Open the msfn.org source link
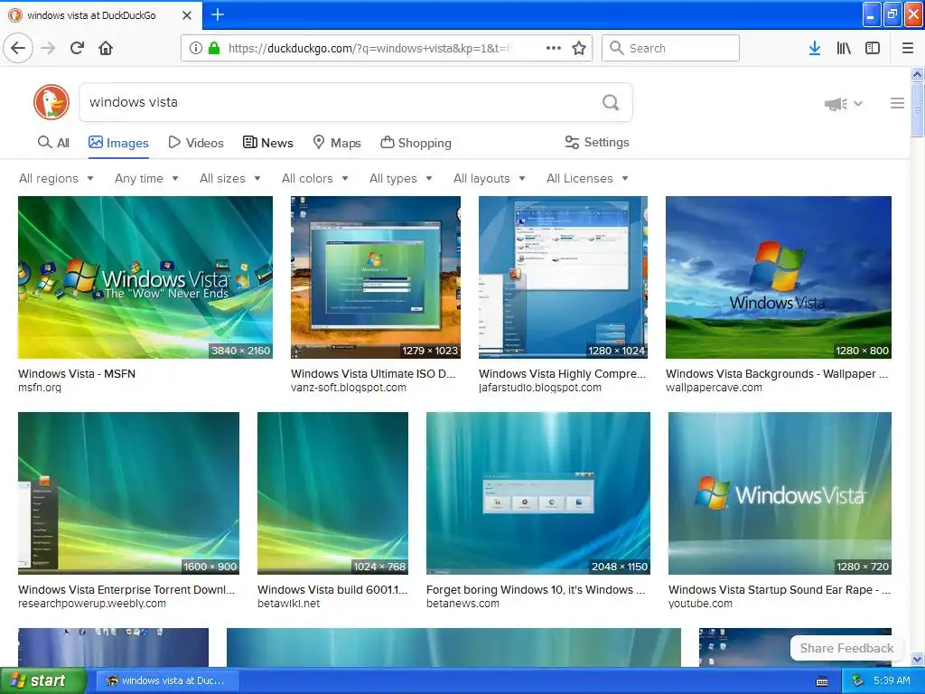This screenshot has height=694, width=925. 40,388
